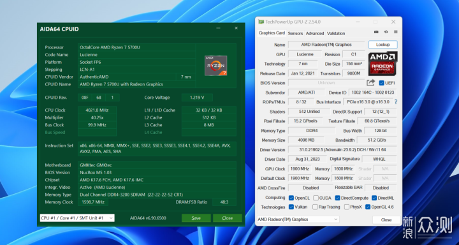Viewport: 459px width, 245px height.
Task: Click the Device ID value field
Action: click(x=373, y=93)
